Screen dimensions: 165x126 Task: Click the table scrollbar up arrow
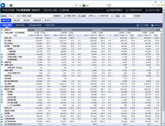click(x=161, y=31)
